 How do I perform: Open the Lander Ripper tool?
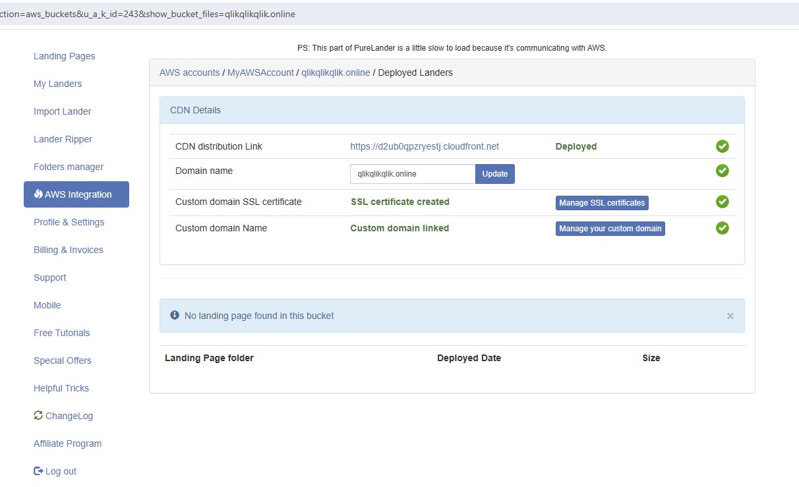[x=63, y=139]
